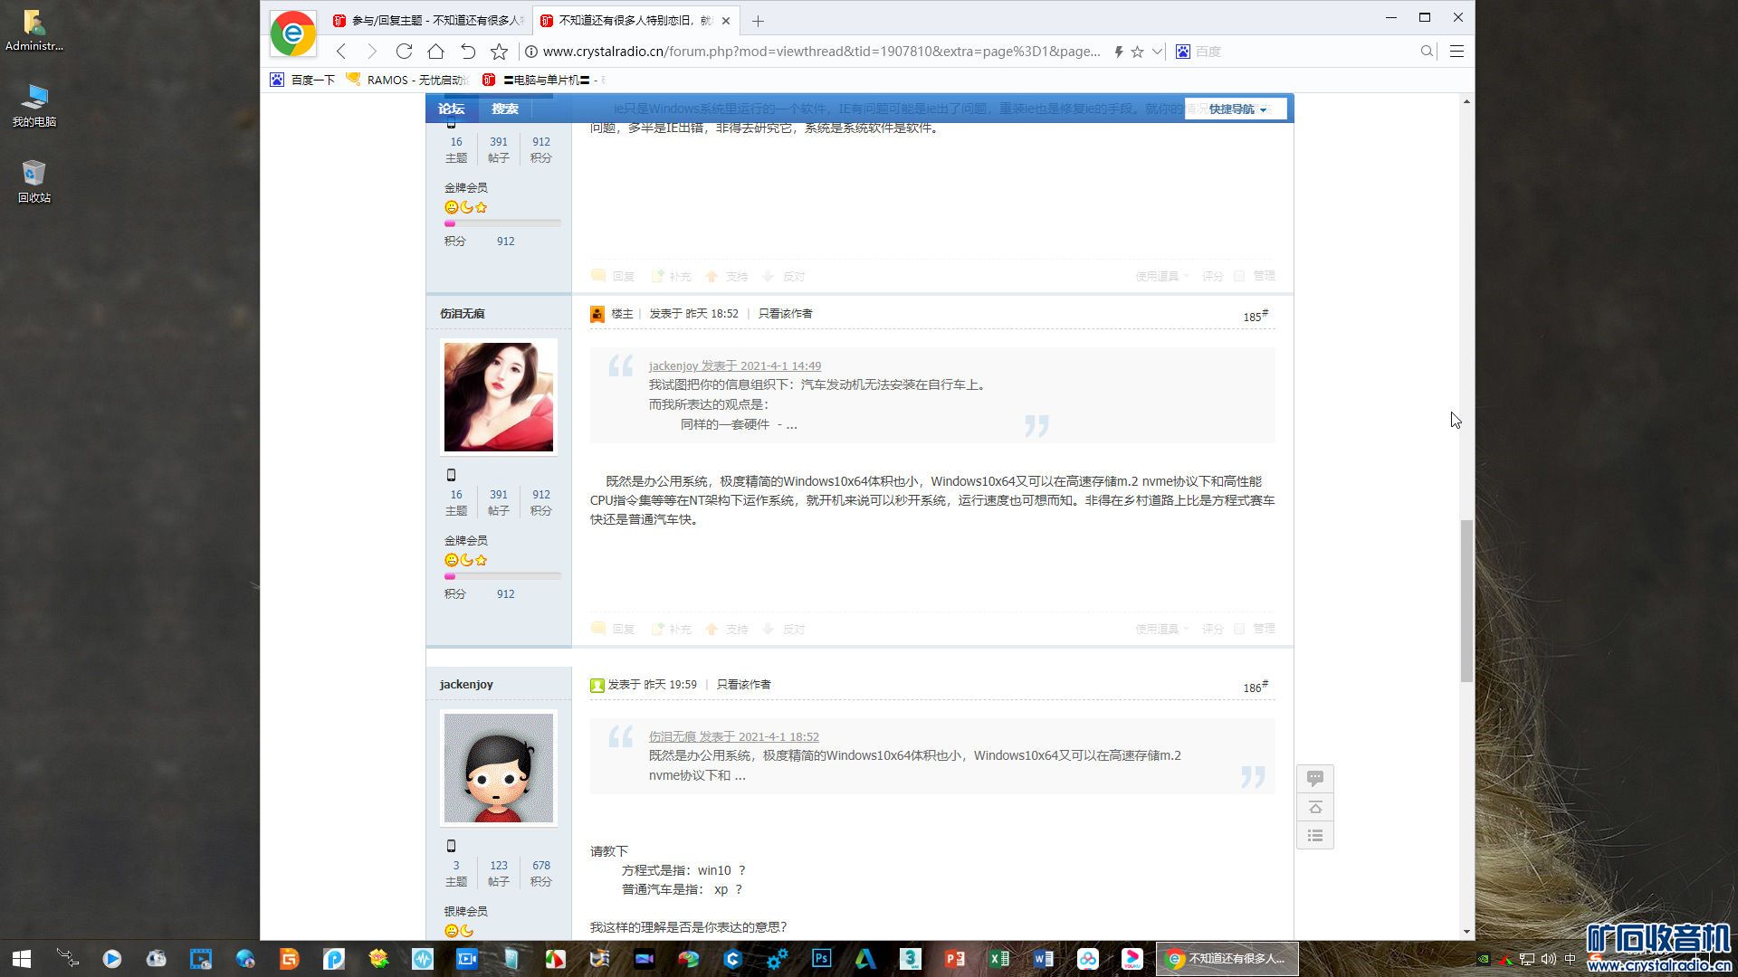
Task: Close the active 不知道还有很多人 tab
Action: pos(725,21)
